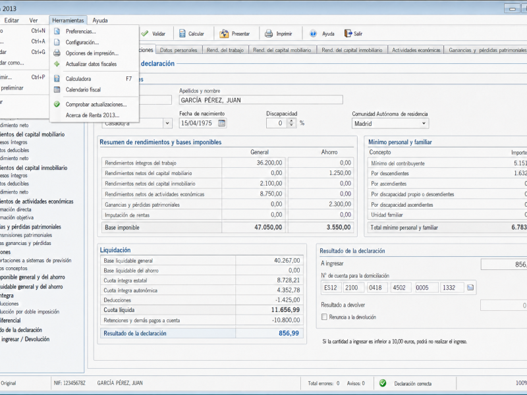Viewport: 527px width, 395px height.
Task: Click the account lookup icon after 1332
Action: pyautogui.click(x=470, y=288)
